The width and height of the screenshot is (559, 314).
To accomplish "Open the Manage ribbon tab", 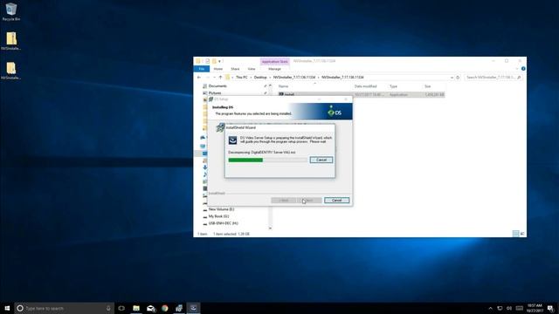I will [x=274, y=69].
